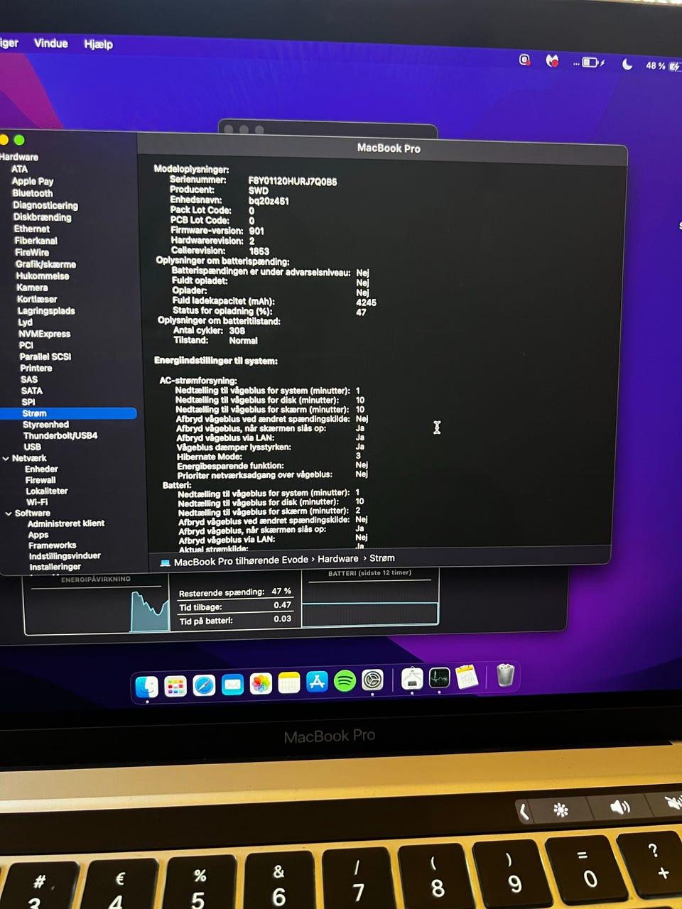682x909 pixels.
Task: Click 'Hardware' in the path bar
Action: tap(338, 559)
